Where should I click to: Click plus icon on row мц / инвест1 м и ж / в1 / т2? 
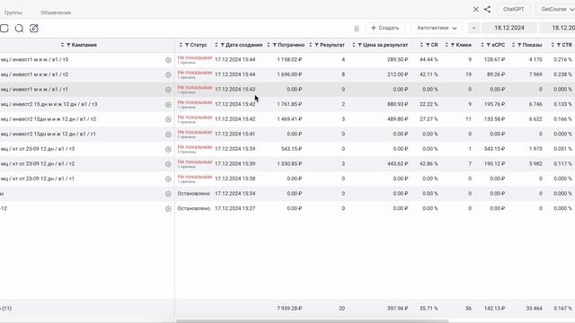168,74
